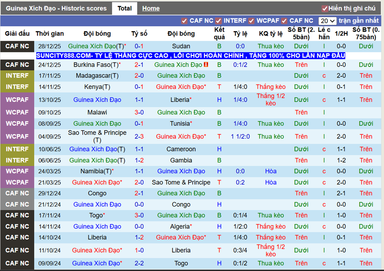Open the 2-2 score on 09/09/24
The width and height of the screenshot is (384, 271).
point(139,263)
